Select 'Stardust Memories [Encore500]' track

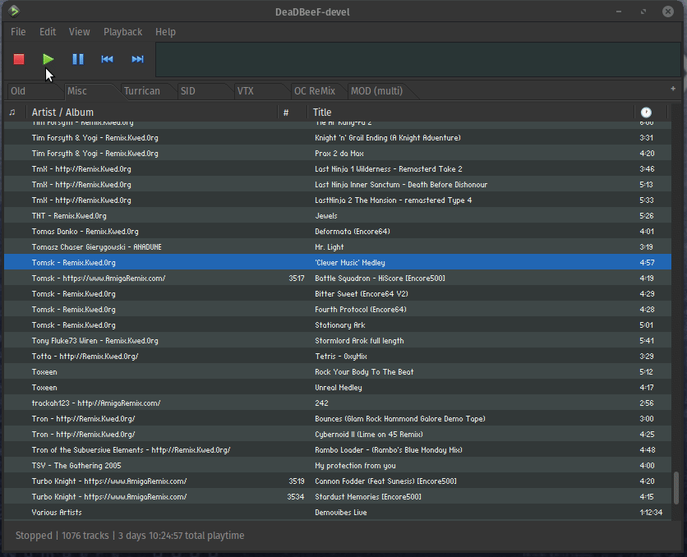[338, 496]
